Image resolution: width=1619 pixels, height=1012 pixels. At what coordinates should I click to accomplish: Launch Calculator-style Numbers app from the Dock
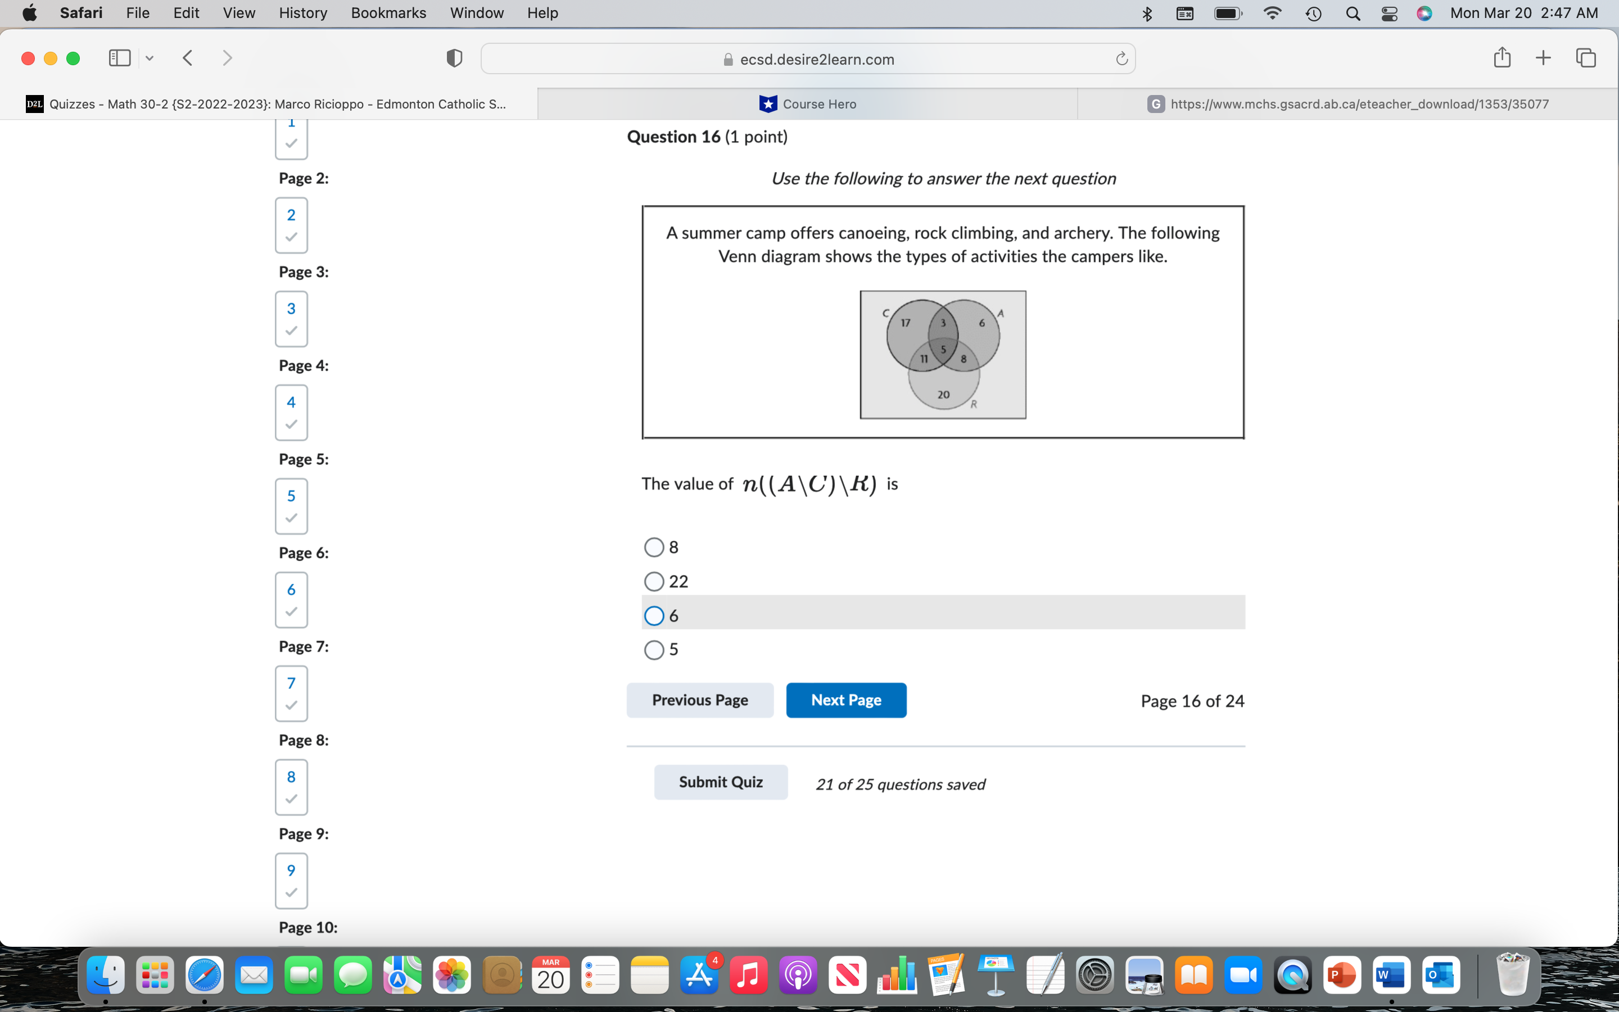tap(897, 975)
